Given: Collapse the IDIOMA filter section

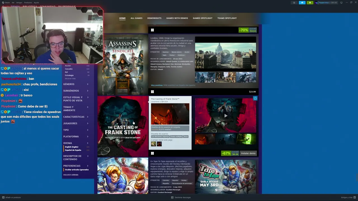Looking at the screenshot, I should point(76,143).
